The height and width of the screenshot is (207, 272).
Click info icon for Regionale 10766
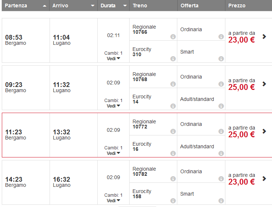click(x=173, y=37)
